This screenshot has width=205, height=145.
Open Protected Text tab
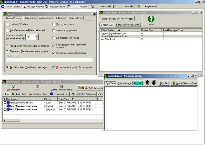click(x=60, y=94)
